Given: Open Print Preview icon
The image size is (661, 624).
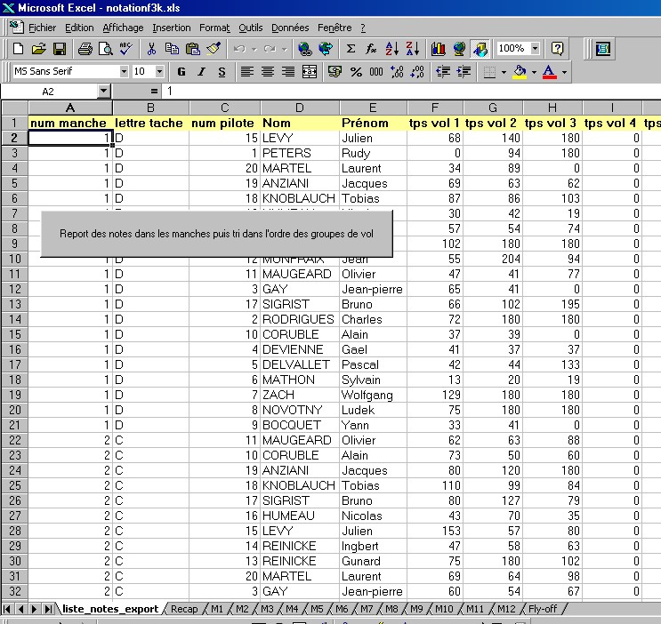Looking at the screenshot, I should (105, 49).
